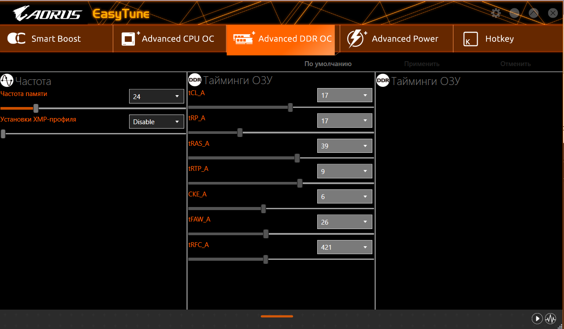
Task: Expand the CKE_A dropdown showing 6
Action: pyautogui.click(x=345, y=196)
